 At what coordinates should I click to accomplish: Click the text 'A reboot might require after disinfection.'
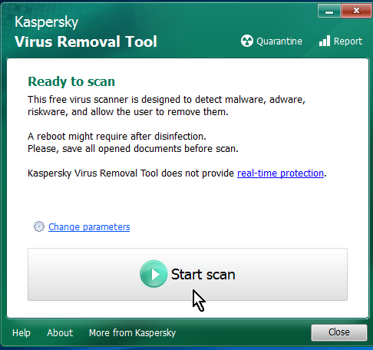click(117, 137)
